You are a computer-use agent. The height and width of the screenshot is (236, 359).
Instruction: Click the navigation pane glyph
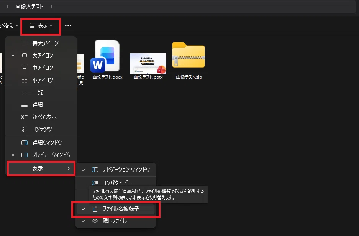coord(95,170)
